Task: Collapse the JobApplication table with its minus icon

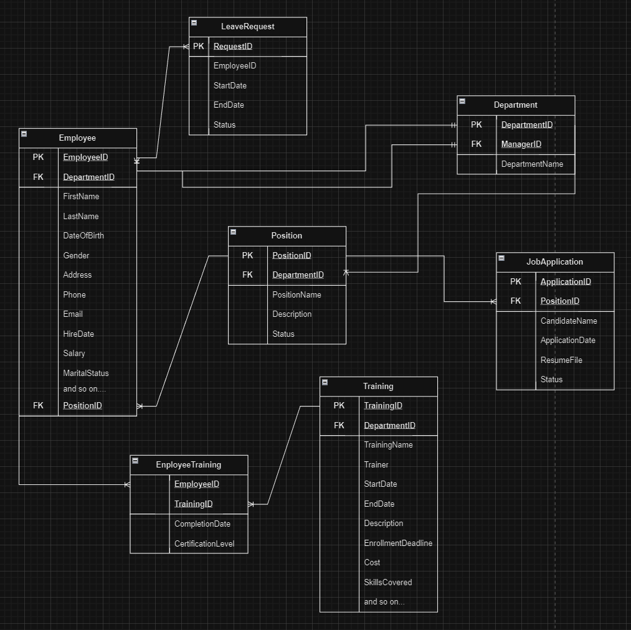Action: pos(501,258)
